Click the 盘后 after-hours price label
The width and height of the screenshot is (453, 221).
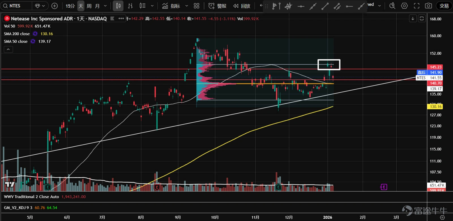coord(422,73)
